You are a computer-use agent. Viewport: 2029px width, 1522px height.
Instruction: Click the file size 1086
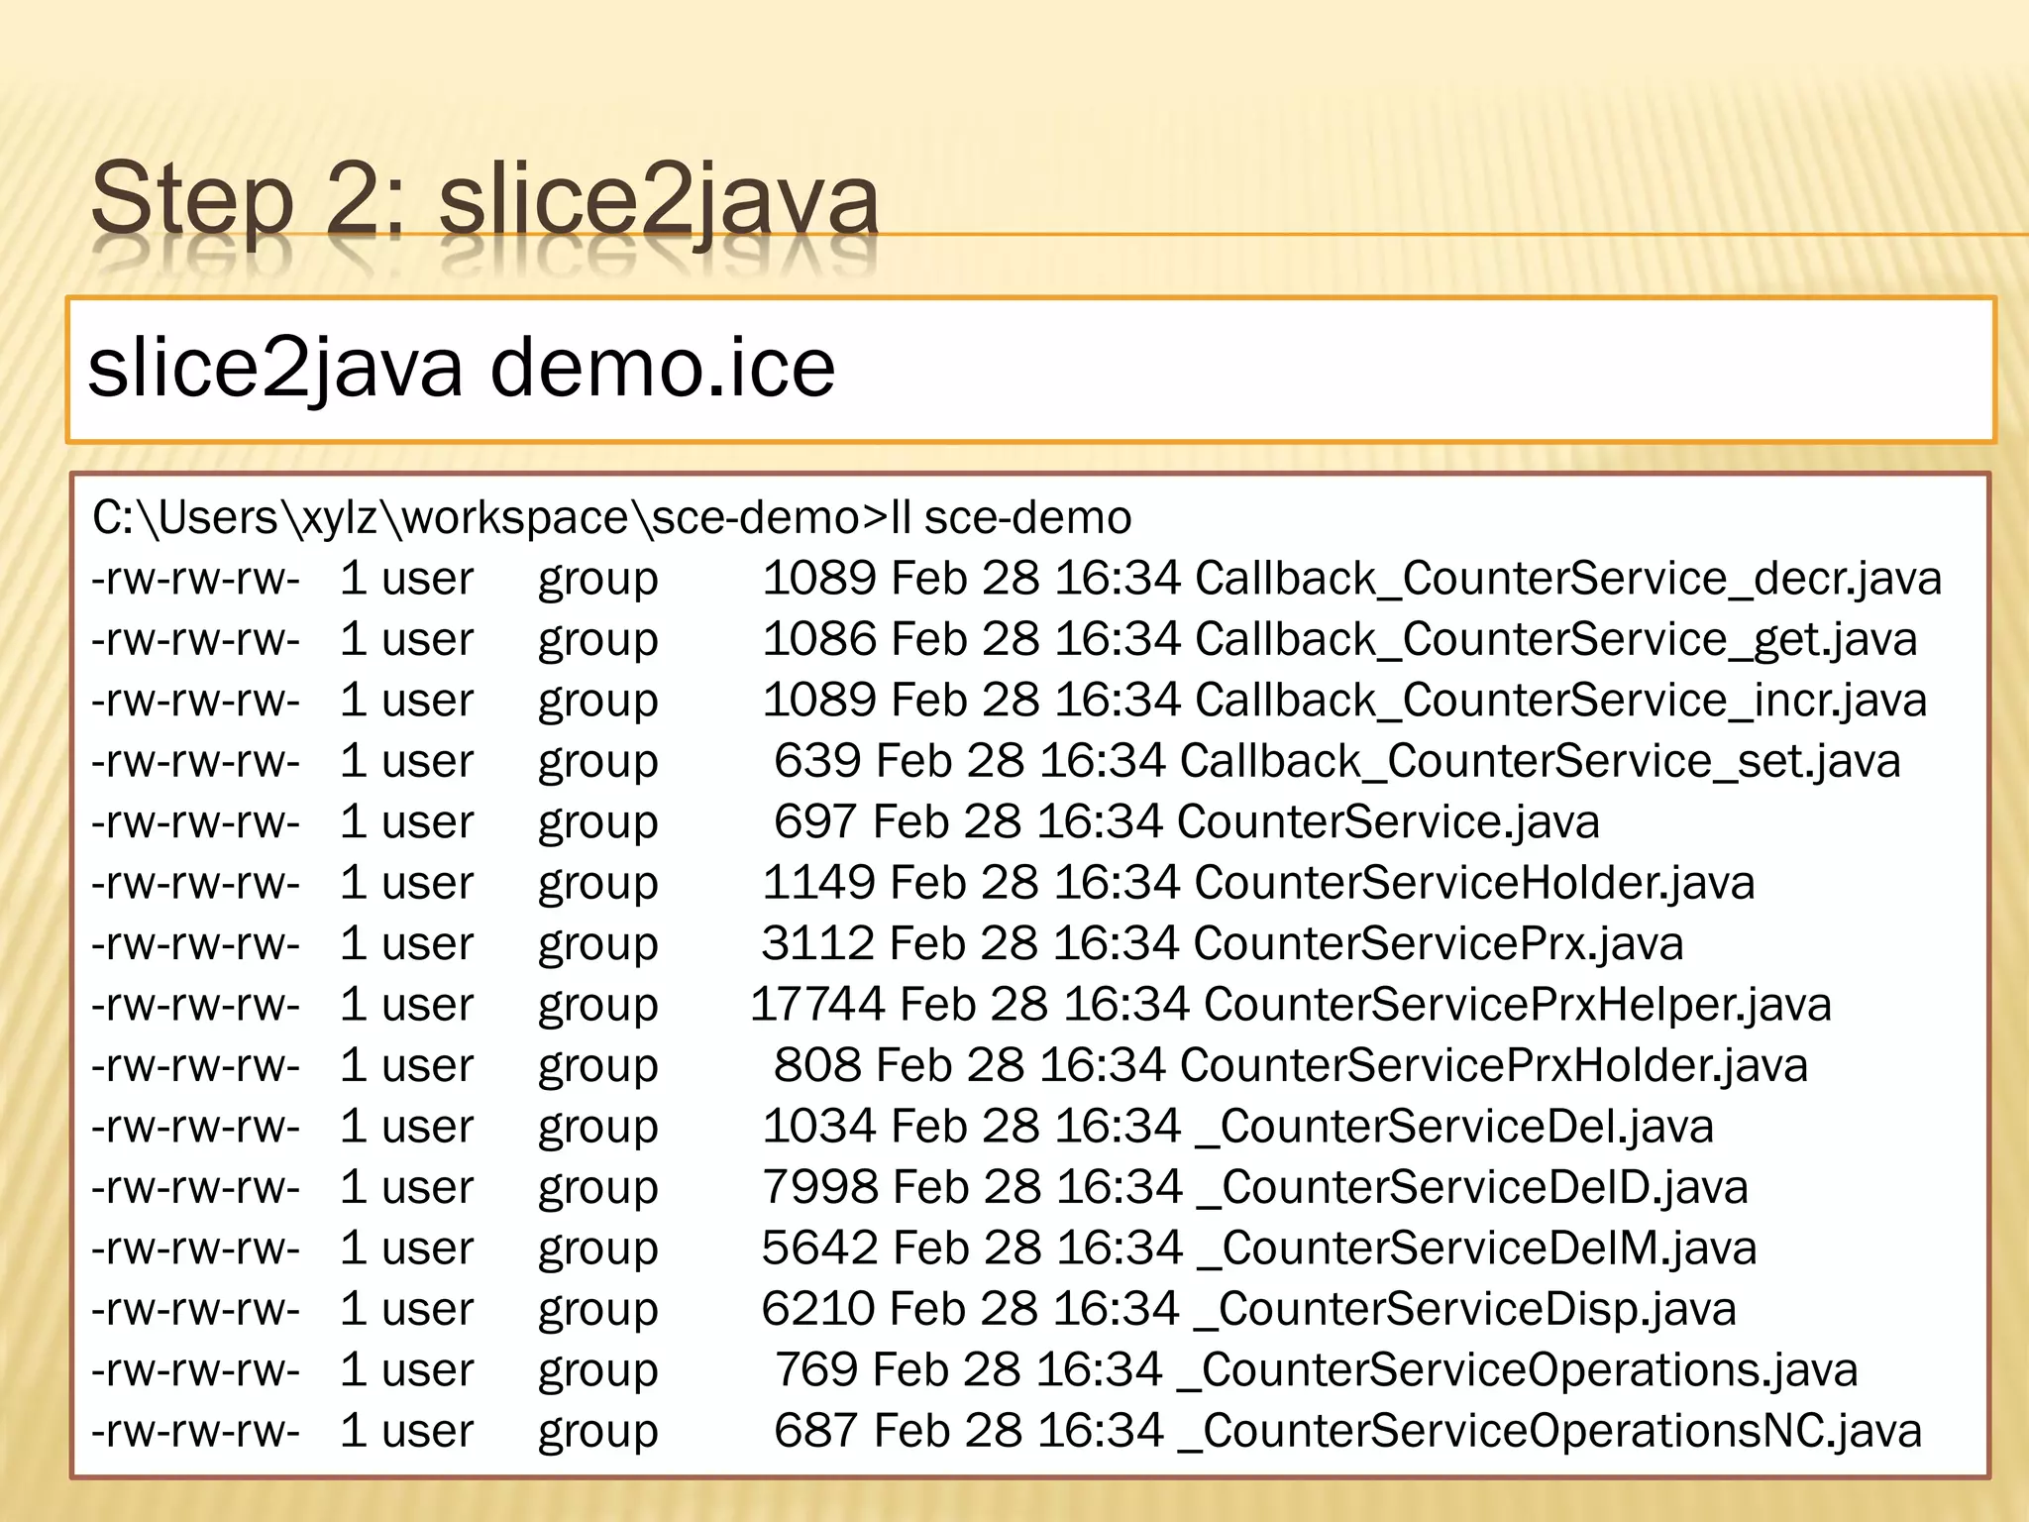click(818, 640)
